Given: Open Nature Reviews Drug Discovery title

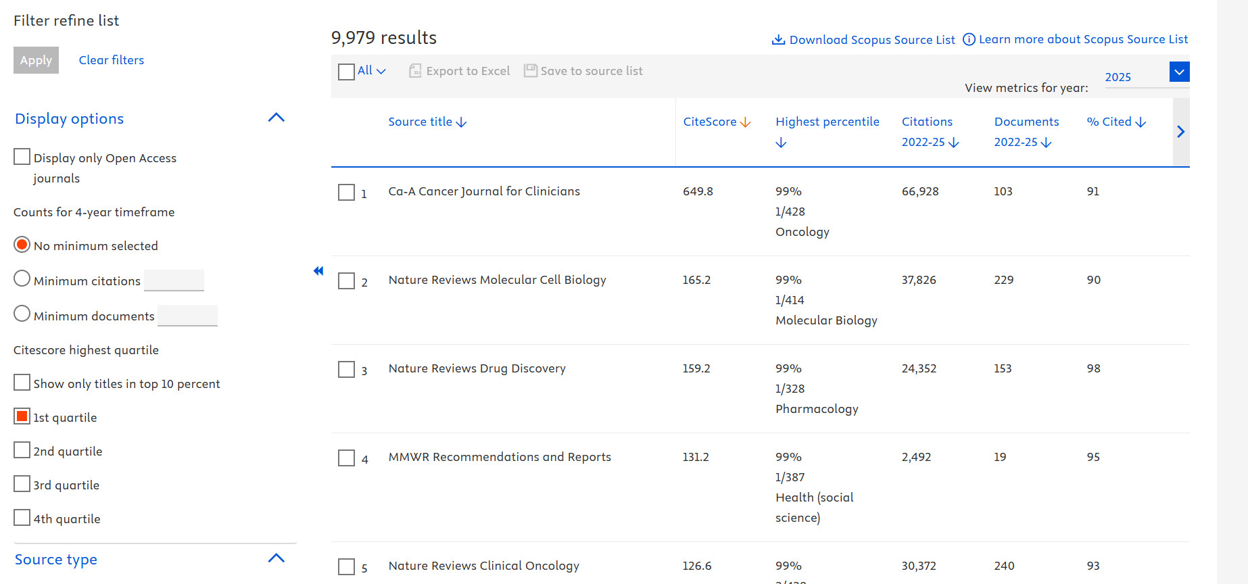Looking at the screenshot, I should tap(477, 368).
